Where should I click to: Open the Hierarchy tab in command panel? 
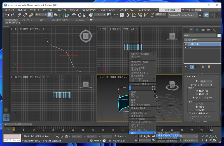point(197,30)
